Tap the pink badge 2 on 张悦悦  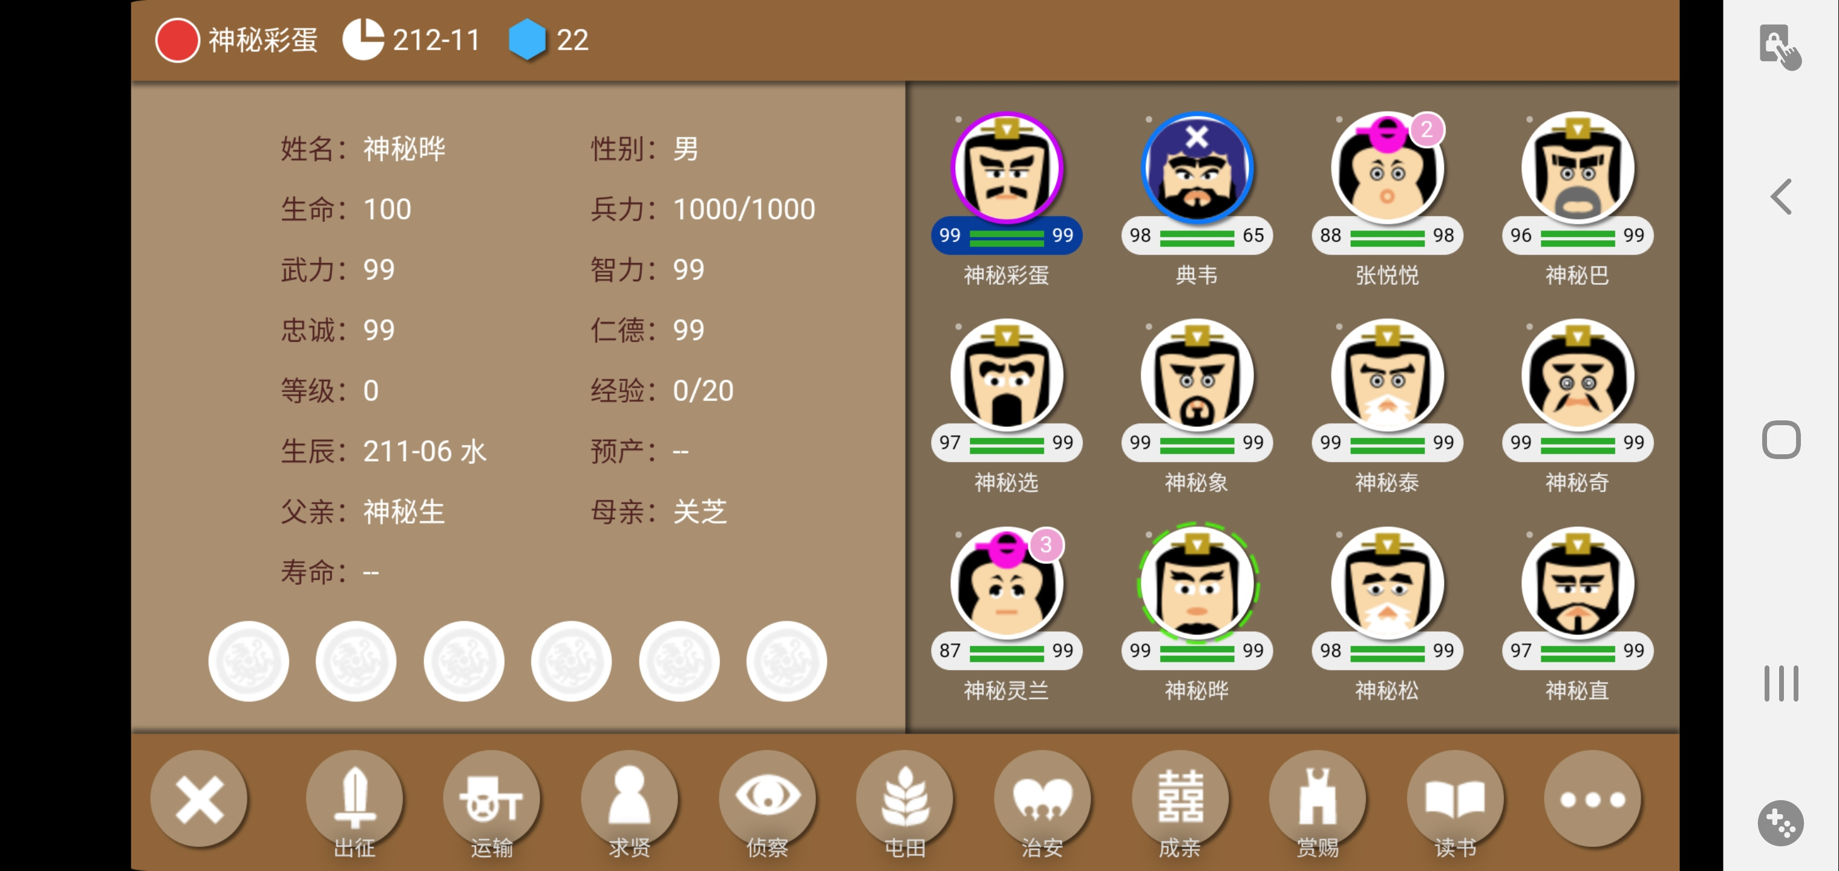click(x=1426, y=130)
